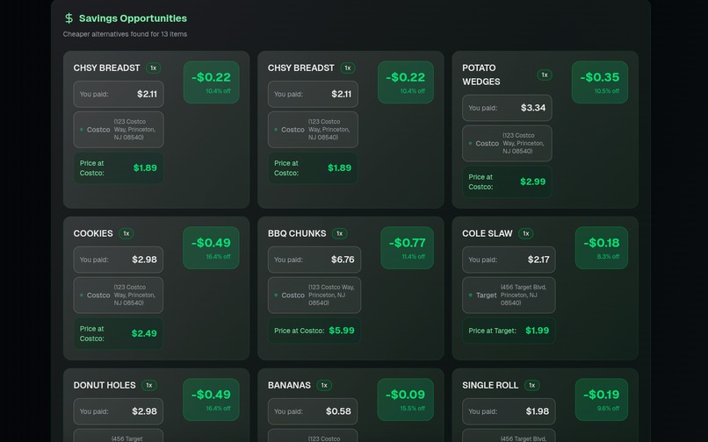Image resolution: width=708 pixels, height=442 pixels.
Task: Click the $1.99 Price at Target for COLE SLAW
Action: (509, 331)
